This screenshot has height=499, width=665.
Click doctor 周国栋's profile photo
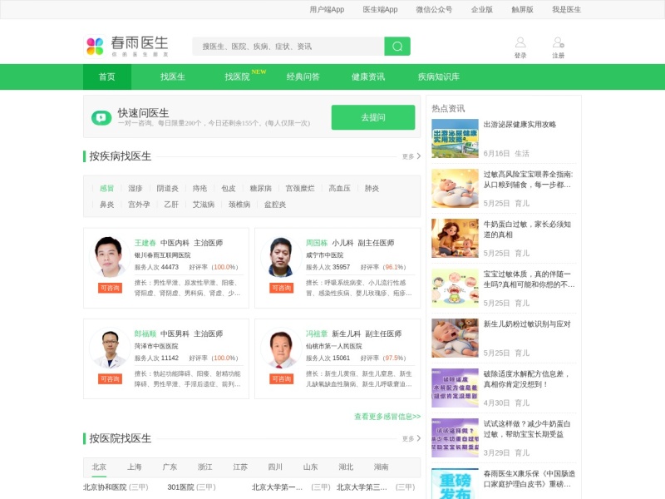coord(281,257)
